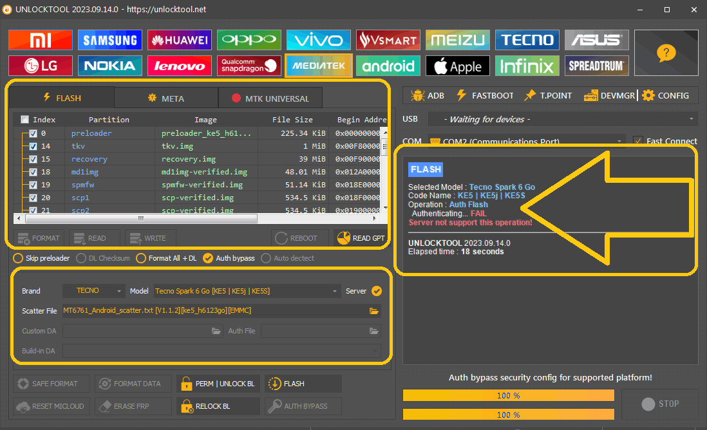Uncheck the tkv partition checkbox
This screenshot has width=707, height=430.
point(33,146)
